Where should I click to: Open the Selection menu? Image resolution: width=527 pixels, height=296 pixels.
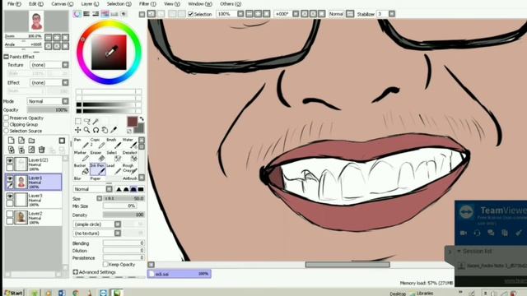[x=119, y=3]
